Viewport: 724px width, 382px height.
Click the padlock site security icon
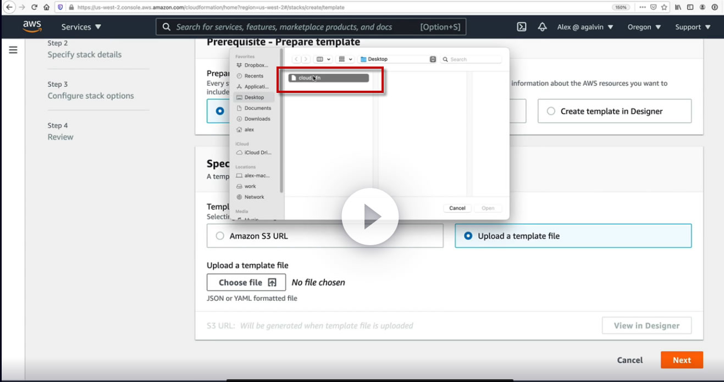(71, 7)
